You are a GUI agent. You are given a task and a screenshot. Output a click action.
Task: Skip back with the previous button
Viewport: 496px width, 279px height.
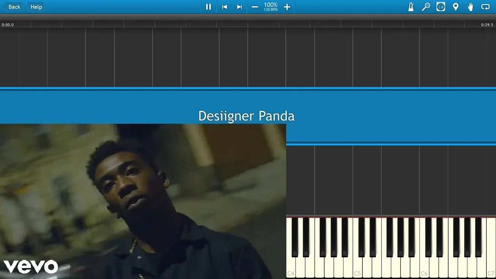point(224,7)
